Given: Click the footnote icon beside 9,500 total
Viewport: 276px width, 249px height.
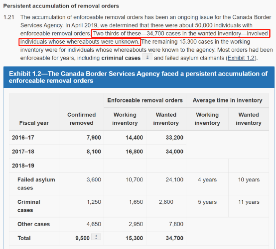Looking at the screenshot, I should coord(96,237).
